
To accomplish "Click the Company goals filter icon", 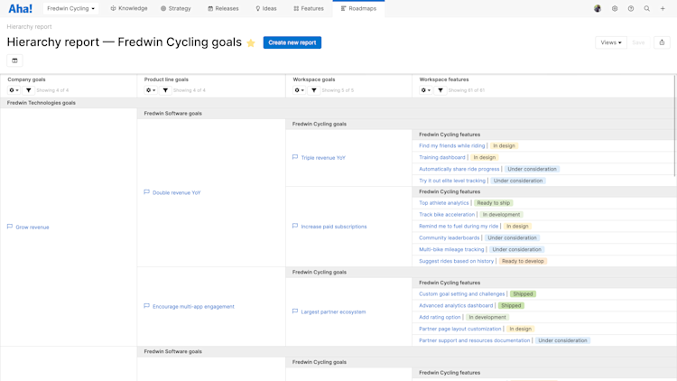I will [29, 90].
